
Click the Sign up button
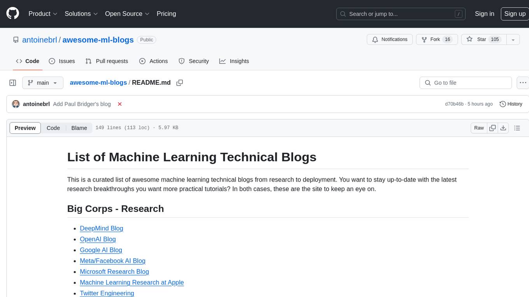(515, 14)
